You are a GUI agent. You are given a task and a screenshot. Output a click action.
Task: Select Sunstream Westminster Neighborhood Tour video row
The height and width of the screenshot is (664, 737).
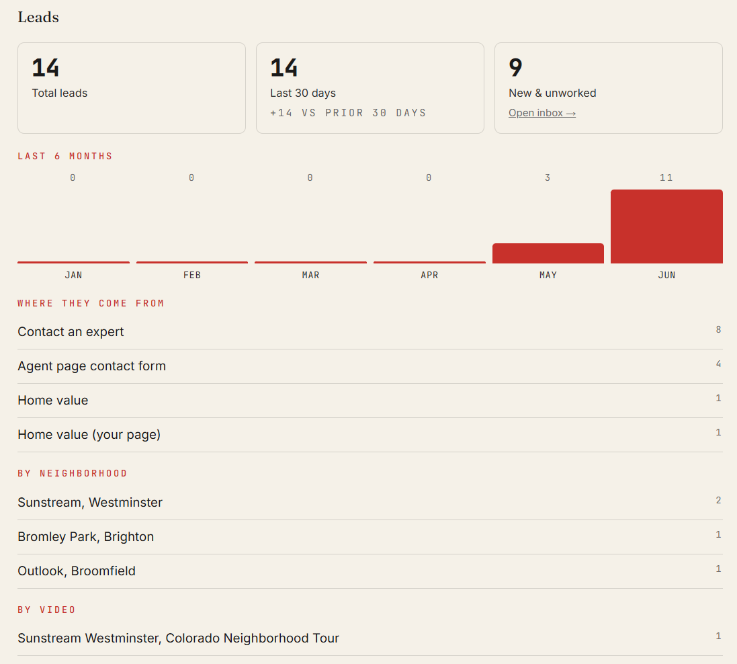(370, 638)
